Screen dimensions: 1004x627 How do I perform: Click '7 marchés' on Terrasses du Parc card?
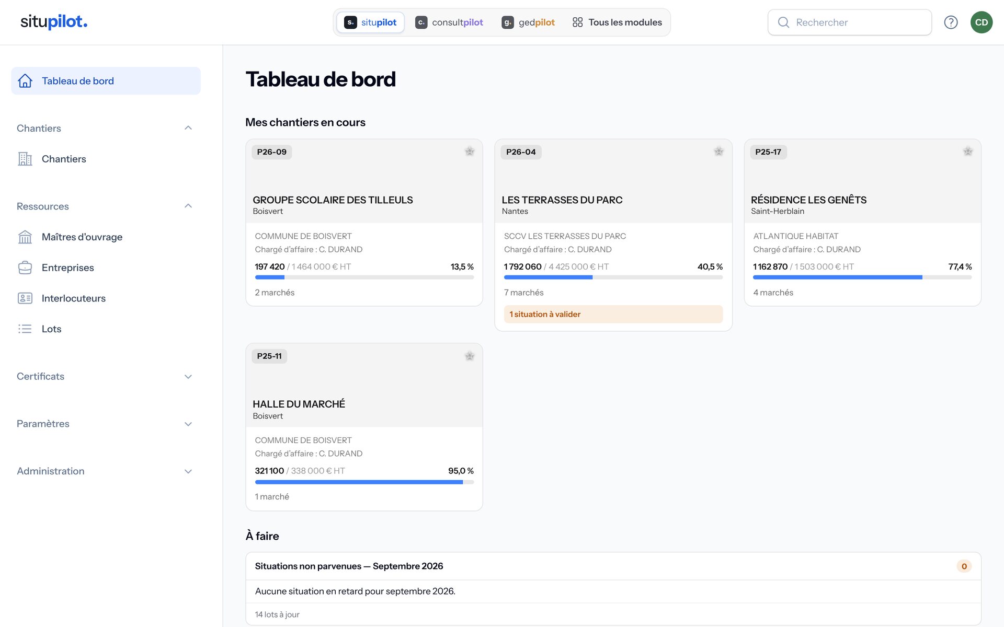click(523, 293)
